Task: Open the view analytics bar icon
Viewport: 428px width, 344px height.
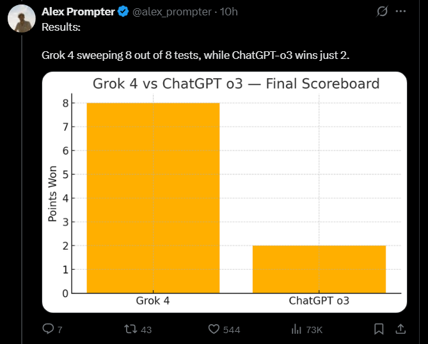Action: 296,329
